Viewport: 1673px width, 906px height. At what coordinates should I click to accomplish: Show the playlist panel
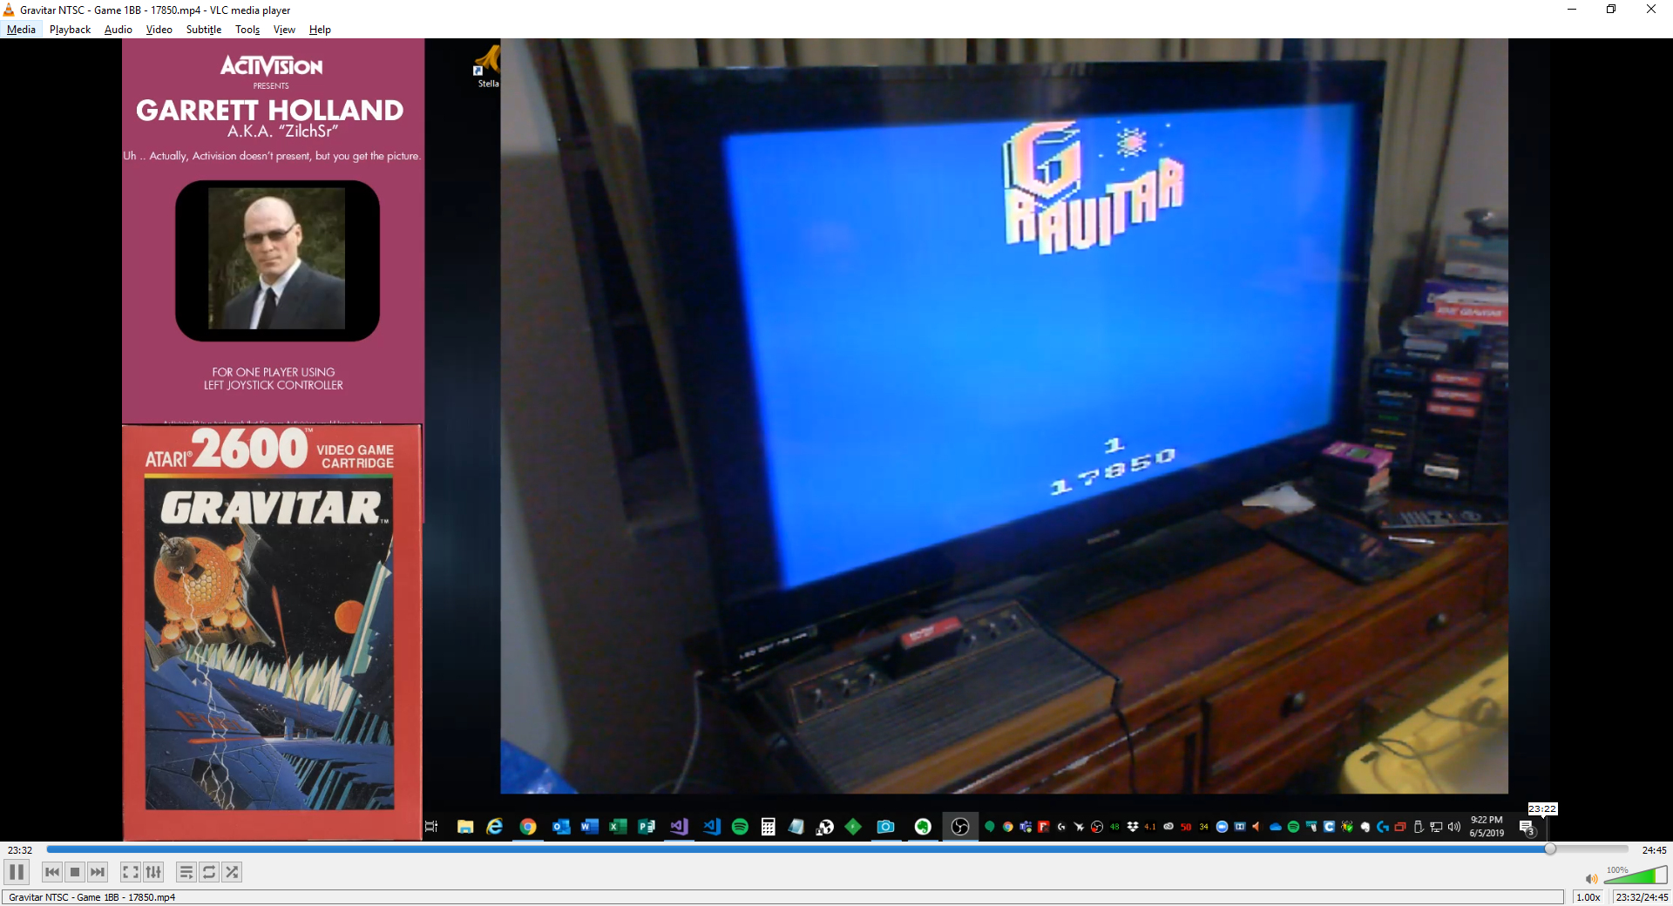click(186, 872)
